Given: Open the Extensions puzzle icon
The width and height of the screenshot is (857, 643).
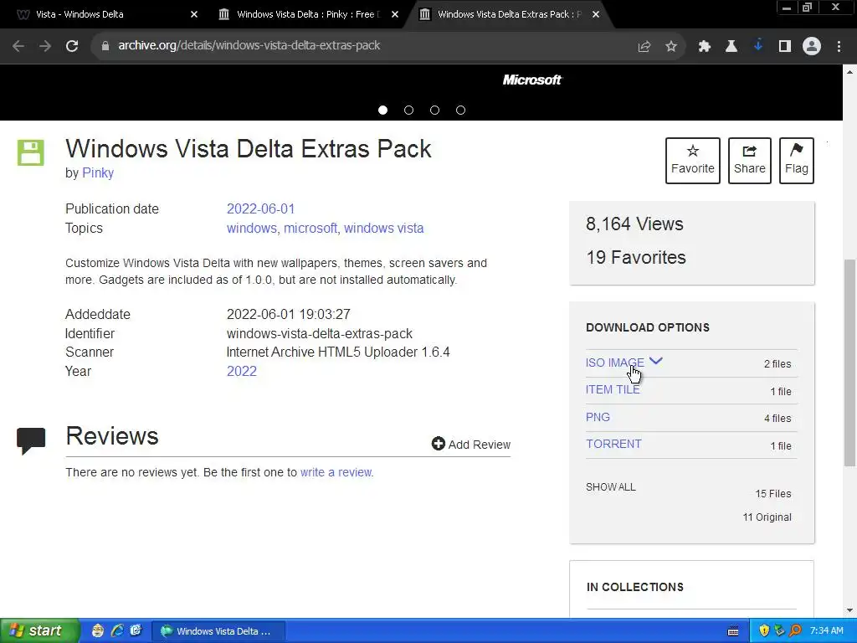Looking at the screenshot, I should [x=704, y=47].
